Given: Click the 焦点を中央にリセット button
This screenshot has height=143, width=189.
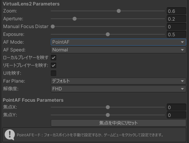Looking at the screenshot, I should 118,123.
